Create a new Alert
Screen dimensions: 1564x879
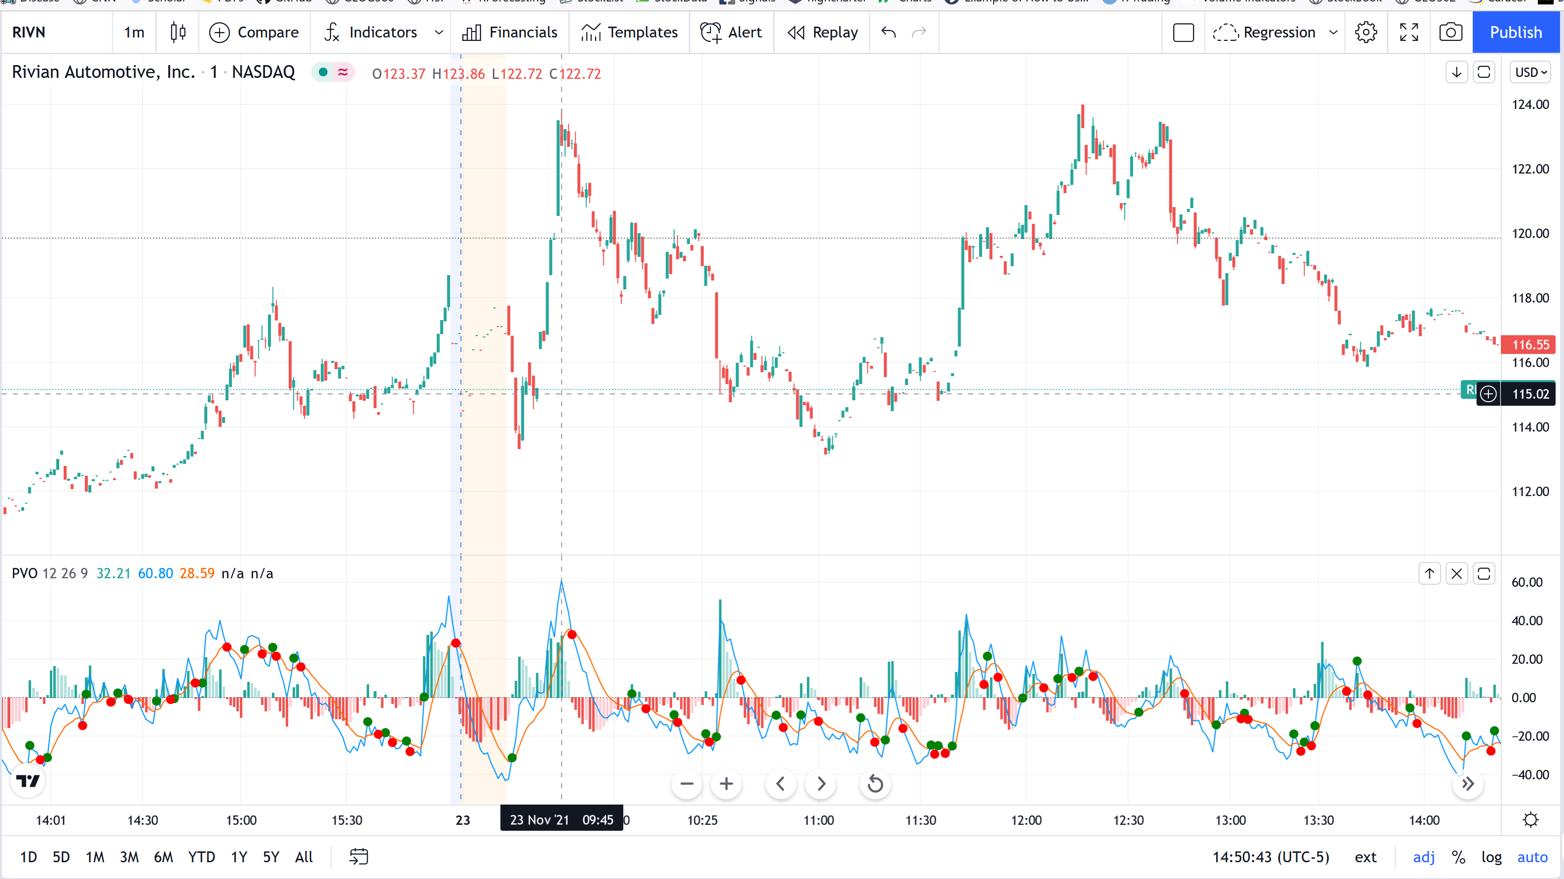(731, 32)
